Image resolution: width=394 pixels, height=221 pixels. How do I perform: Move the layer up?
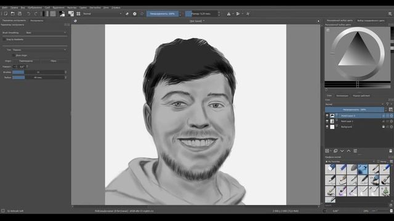point(348,151)
